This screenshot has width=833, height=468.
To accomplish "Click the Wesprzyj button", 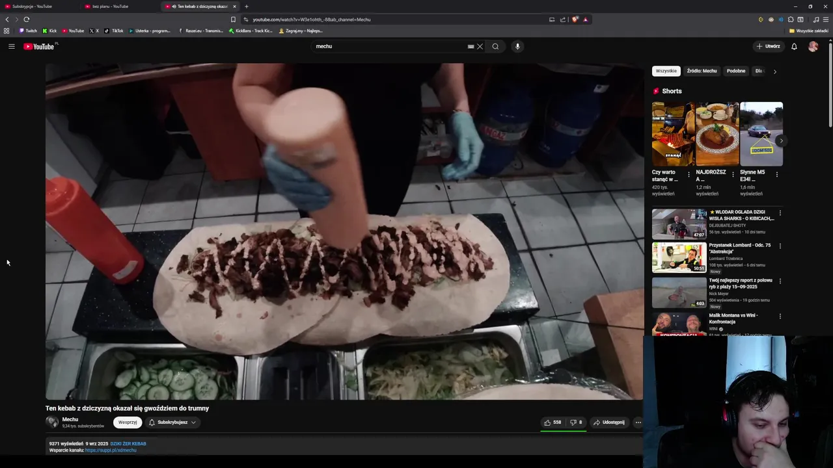I will [128, 422].
